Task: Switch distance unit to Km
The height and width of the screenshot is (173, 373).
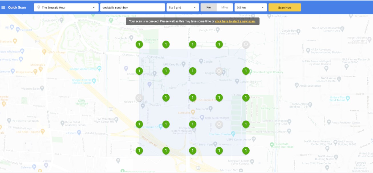Action: (209, 7)
